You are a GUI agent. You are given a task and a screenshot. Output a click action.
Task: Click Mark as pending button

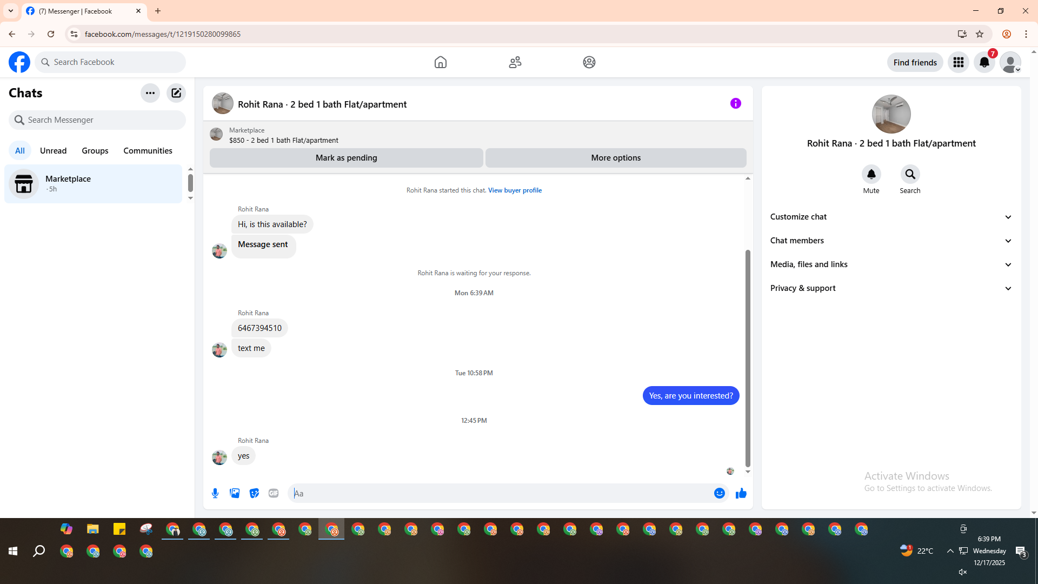tap(346, 158)
